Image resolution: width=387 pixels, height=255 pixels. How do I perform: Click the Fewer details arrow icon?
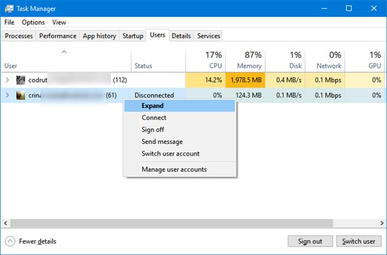tap(10, 241)
